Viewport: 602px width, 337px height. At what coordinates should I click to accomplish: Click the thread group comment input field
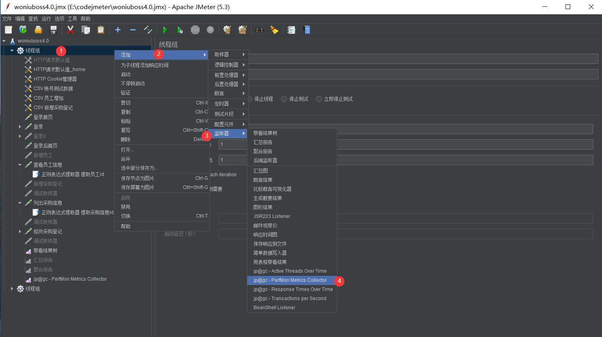[423, 74]
